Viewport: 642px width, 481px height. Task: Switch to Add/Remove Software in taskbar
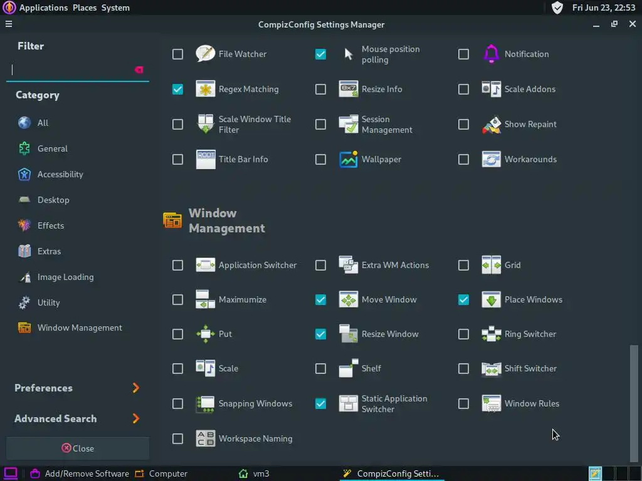(x=80, y=473)
